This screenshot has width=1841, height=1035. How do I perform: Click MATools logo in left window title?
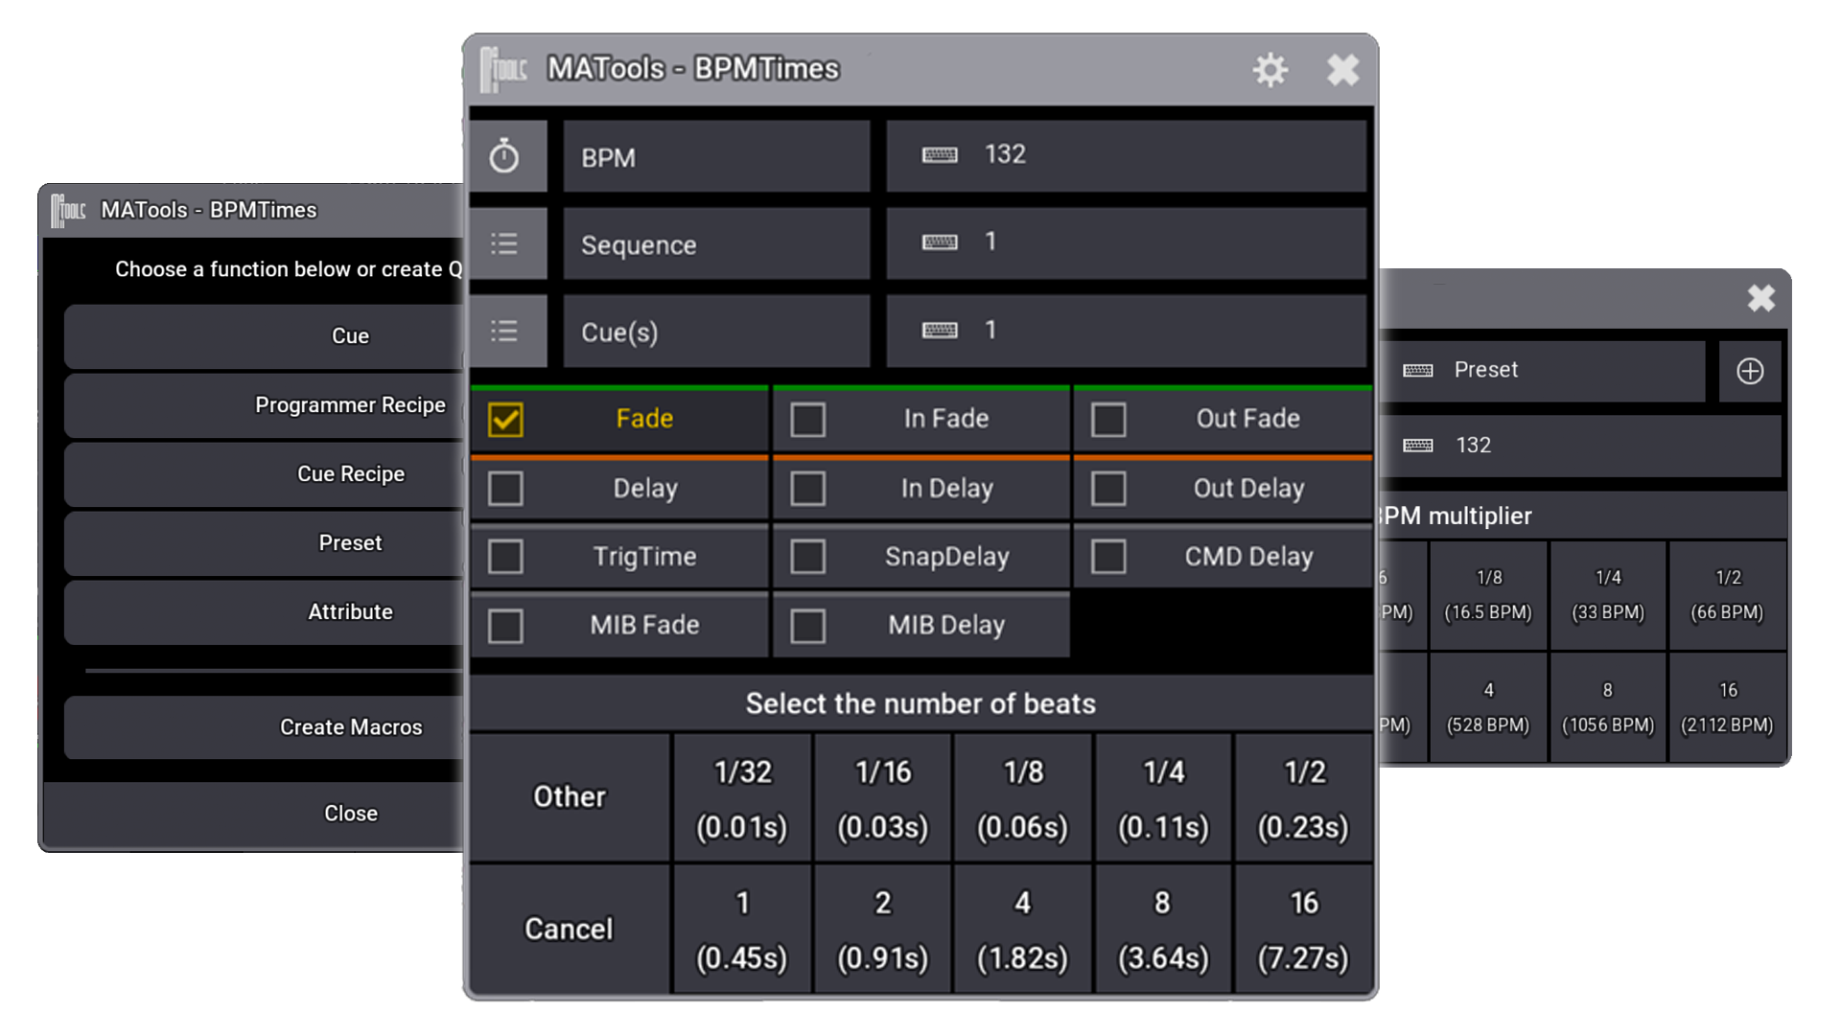[68, 210]
